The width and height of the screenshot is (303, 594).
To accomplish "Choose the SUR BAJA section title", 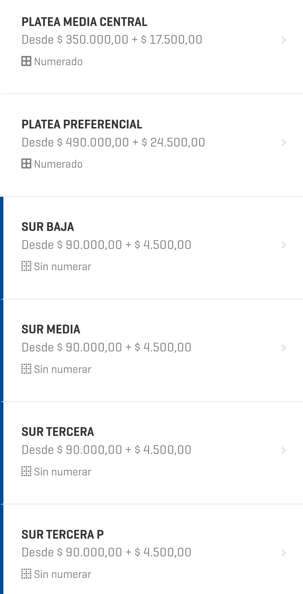I will coord(48,227).
